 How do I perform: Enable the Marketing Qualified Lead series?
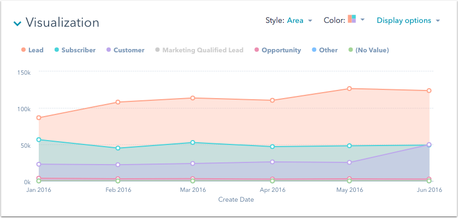coord(199,50)
